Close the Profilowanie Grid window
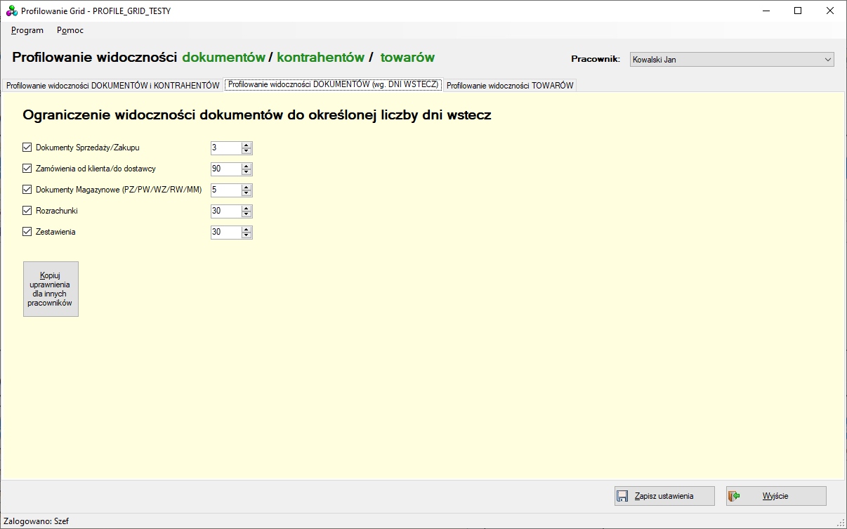The width and height of the screenshot is (847, 529). tap(830, 11)
